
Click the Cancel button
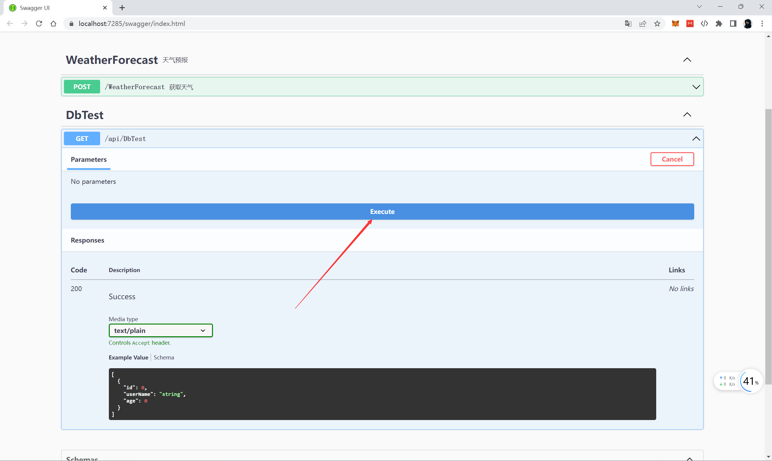coord(672,159)
